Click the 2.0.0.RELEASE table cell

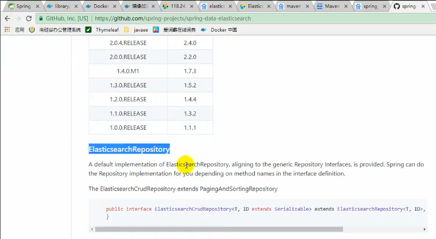(x=128, y=57)
